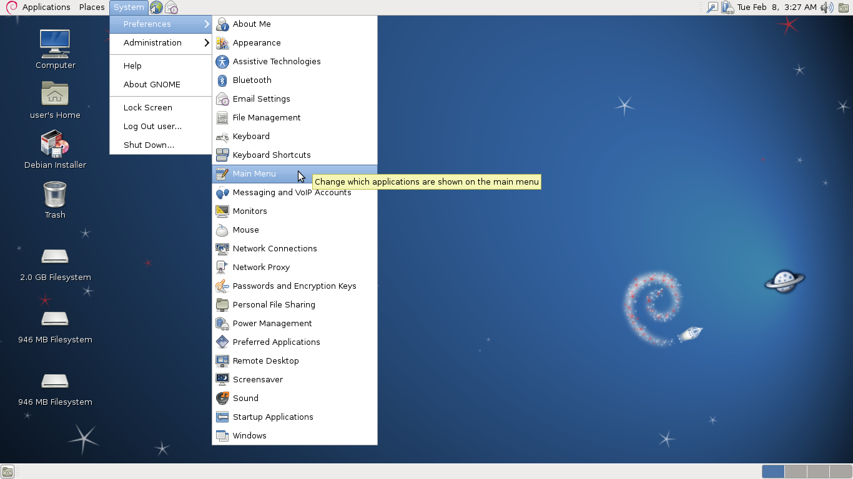Expand the Administration submenu
The height and width of the screenshot is (479, 853).
click(152, 43)
